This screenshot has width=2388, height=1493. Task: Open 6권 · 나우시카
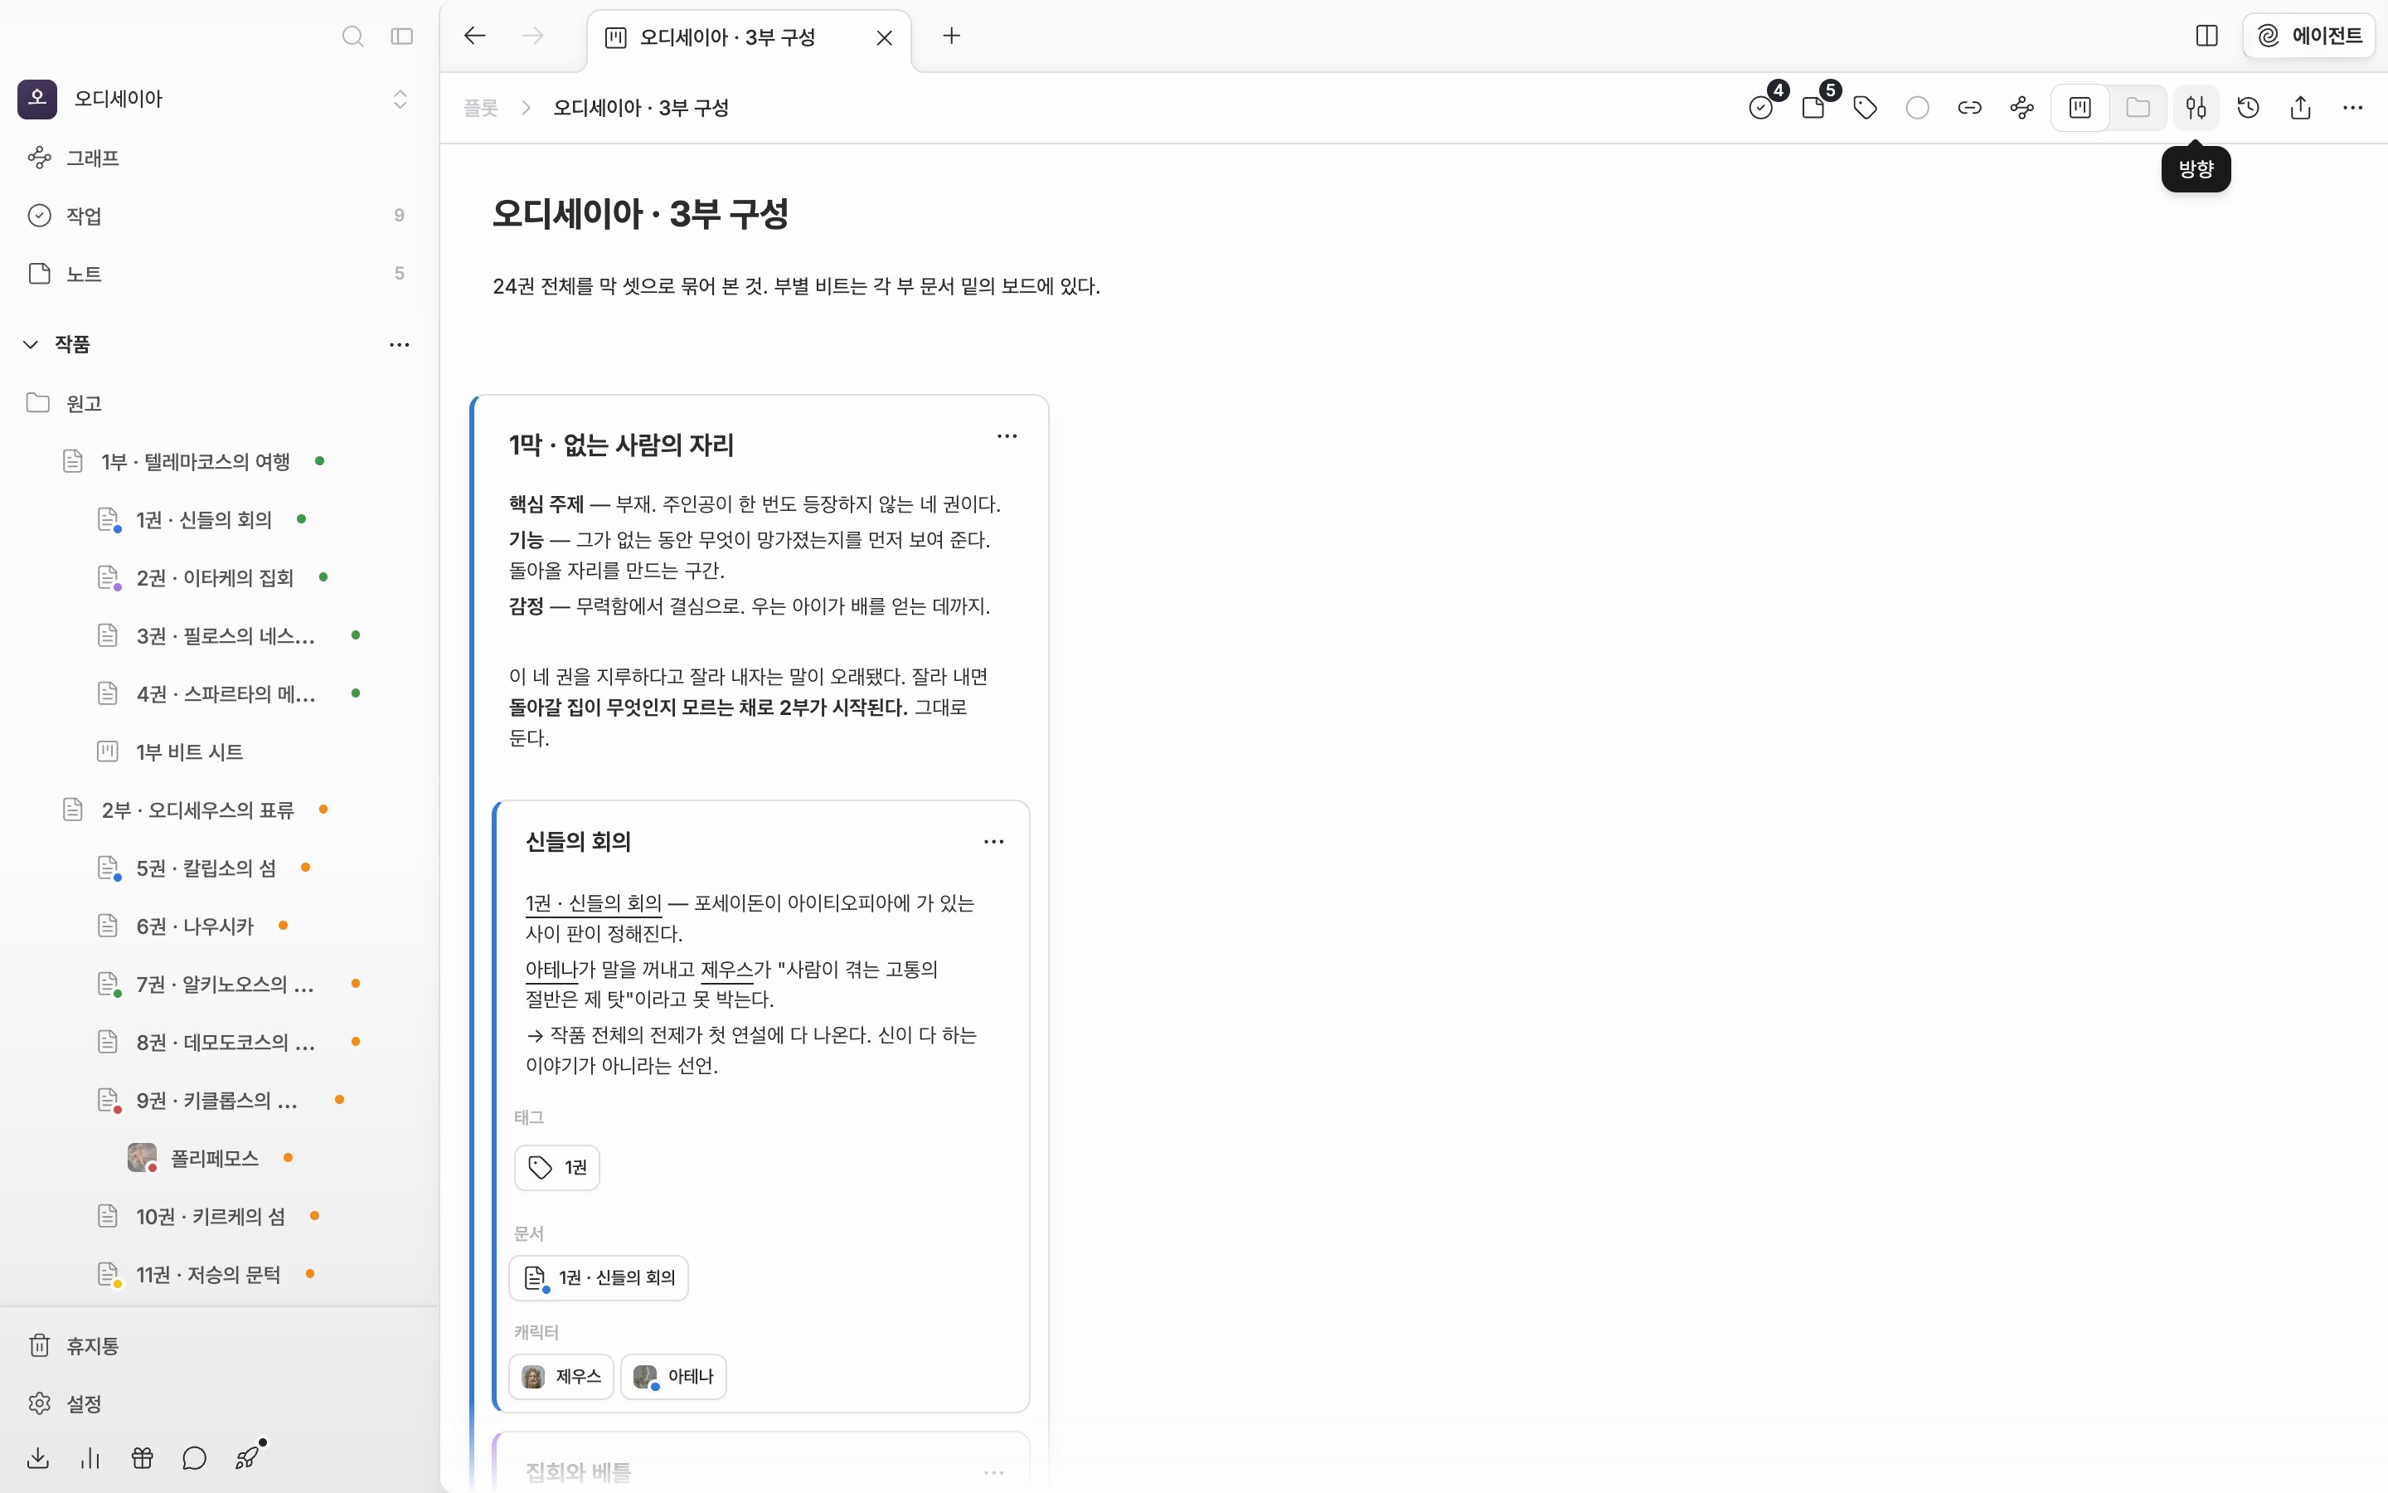(x=218, y=926)
